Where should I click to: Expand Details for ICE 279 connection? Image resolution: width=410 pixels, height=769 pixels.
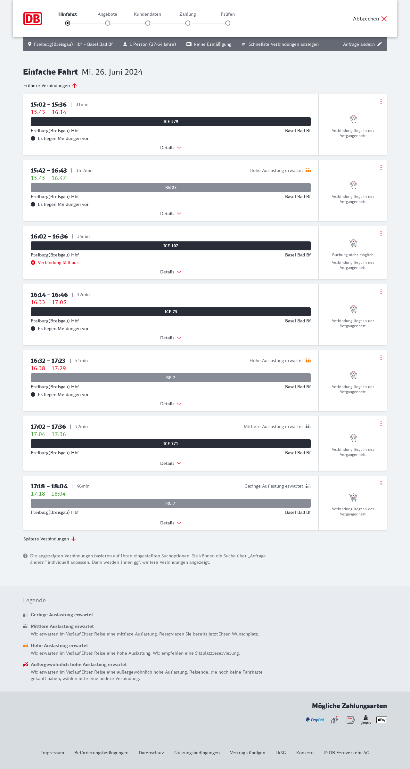[171, 148]
